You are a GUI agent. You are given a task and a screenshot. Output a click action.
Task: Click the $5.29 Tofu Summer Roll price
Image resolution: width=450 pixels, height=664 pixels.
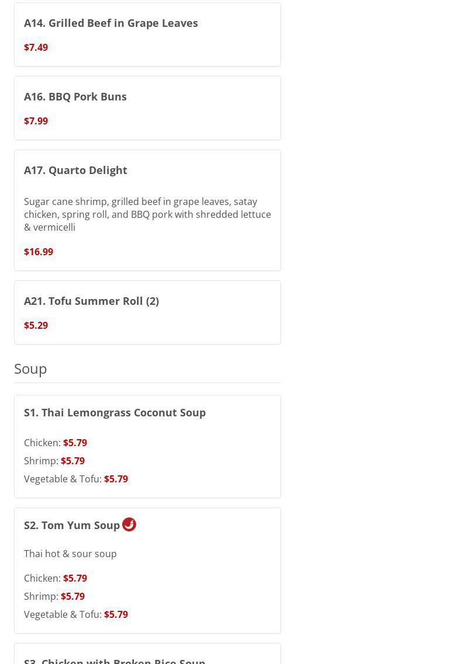click(x=36, y=325)
